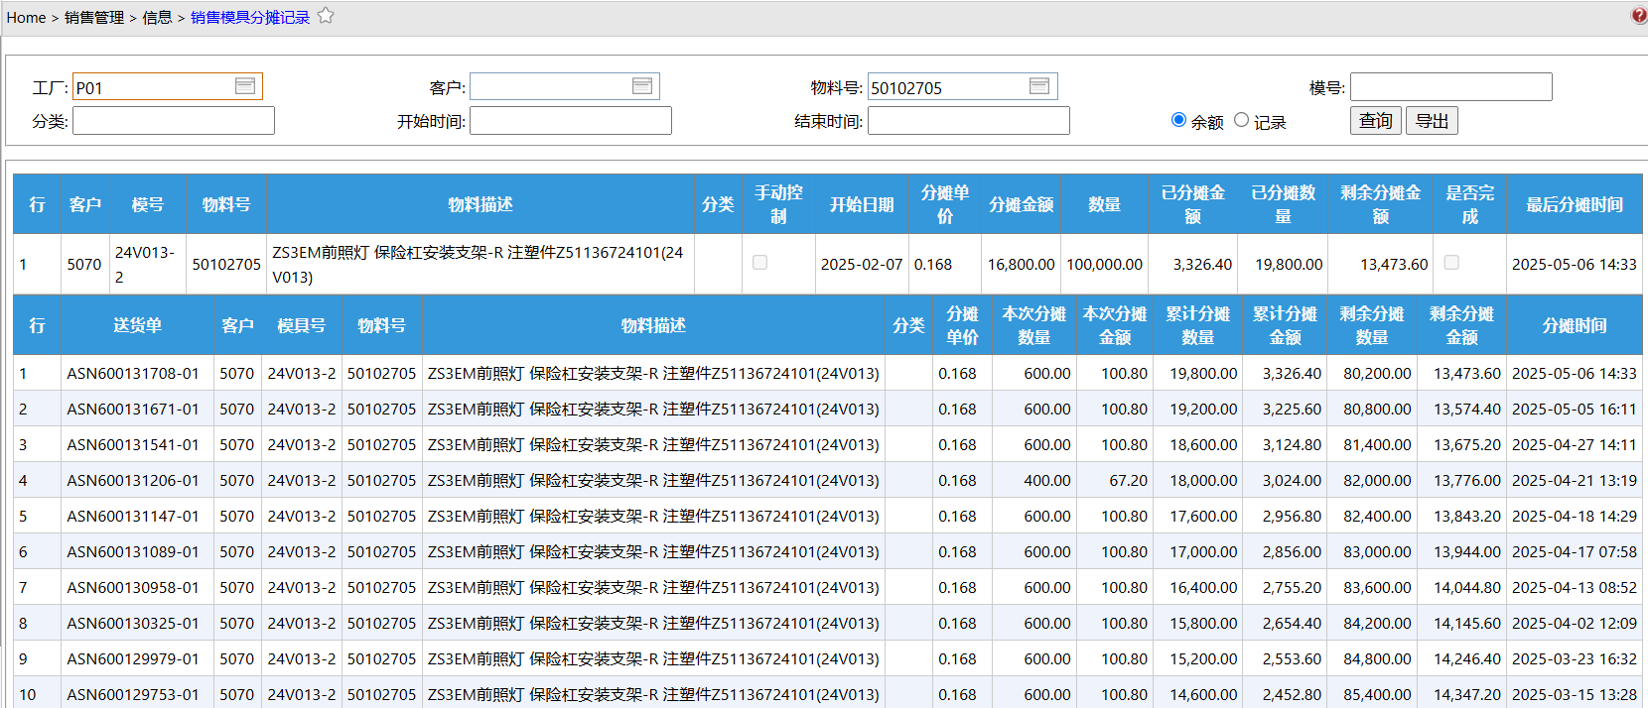The width and height of the screenshot is (1648, 708).
Task: Toggle the 手动控制 checkbox in row 1
Action: [x=759, y=263]
